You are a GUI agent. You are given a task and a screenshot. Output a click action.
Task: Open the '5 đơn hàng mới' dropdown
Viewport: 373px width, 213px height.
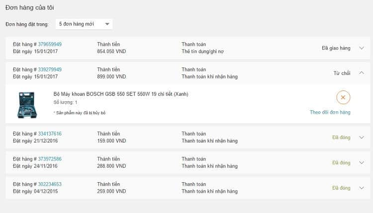[x=84, y=24]
